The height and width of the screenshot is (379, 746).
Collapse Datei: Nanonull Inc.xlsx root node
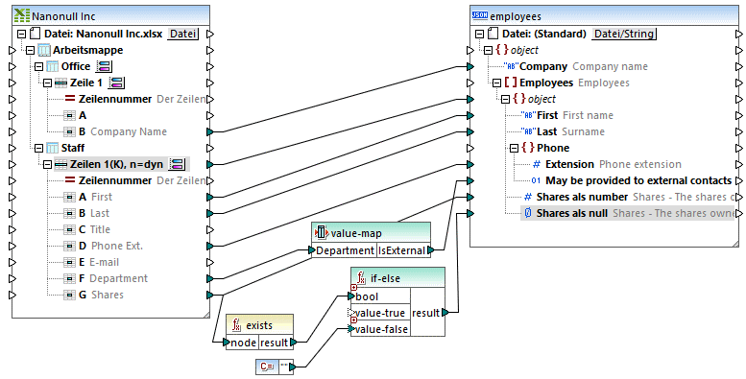pos(21,34)
